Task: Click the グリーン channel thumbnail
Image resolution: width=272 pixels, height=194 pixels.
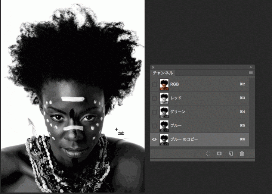Action: coord(164,112)
